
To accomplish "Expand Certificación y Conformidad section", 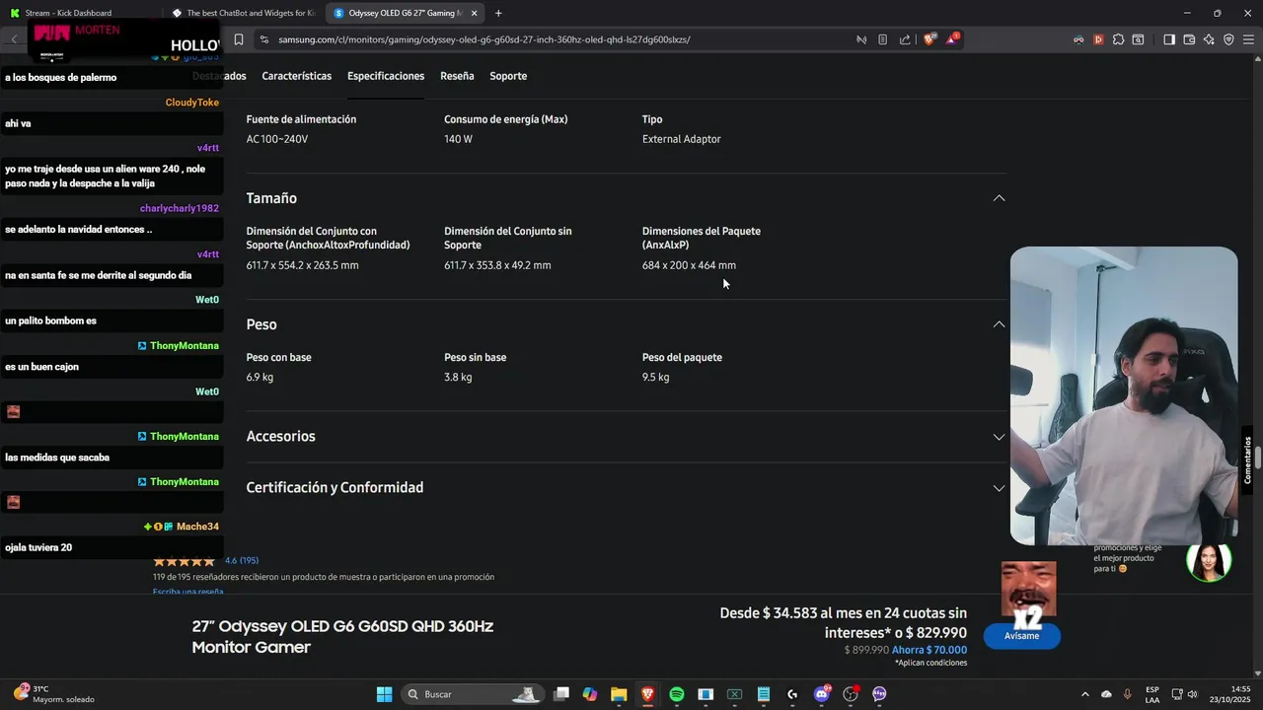I will (x=999, y=488).
